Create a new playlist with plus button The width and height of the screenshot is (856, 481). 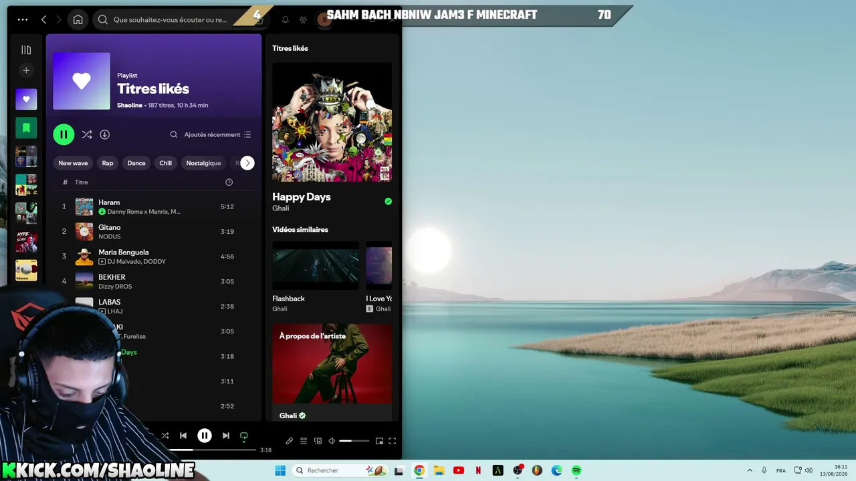26,70
